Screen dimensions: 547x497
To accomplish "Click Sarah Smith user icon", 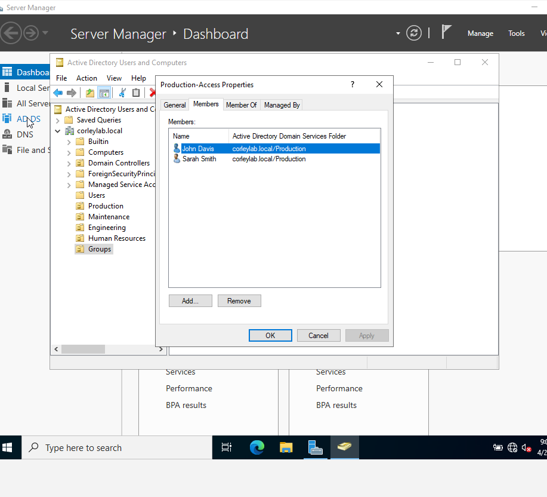I will (177, 159).
